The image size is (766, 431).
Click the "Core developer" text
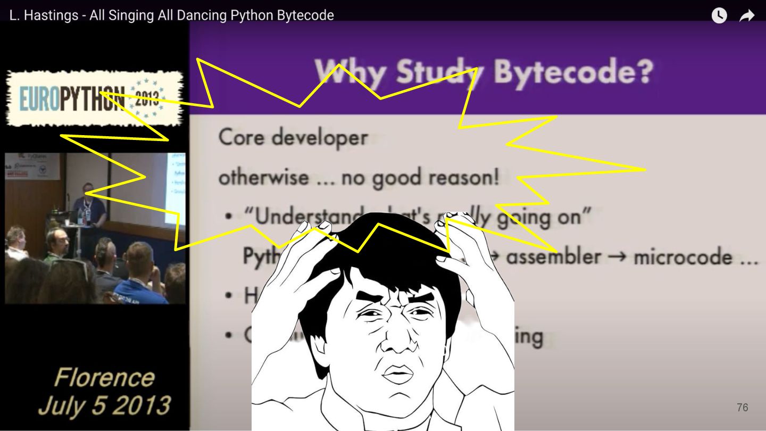point(293,138)
